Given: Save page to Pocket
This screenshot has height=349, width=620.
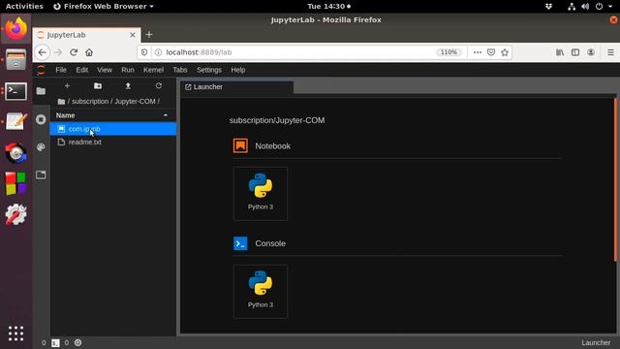Looking at the screenshot, I should click(491, 52).
